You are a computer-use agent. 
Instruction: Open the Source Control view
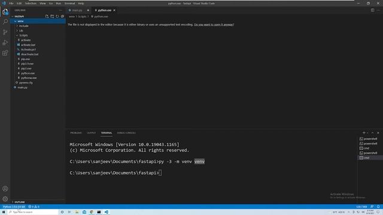point(5,32)
